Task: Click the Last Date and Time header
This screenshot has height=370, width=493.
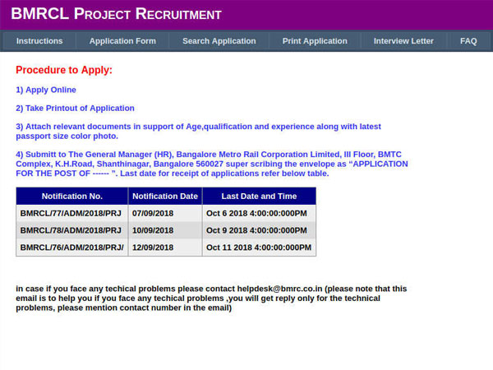Action: pos(259,196)
